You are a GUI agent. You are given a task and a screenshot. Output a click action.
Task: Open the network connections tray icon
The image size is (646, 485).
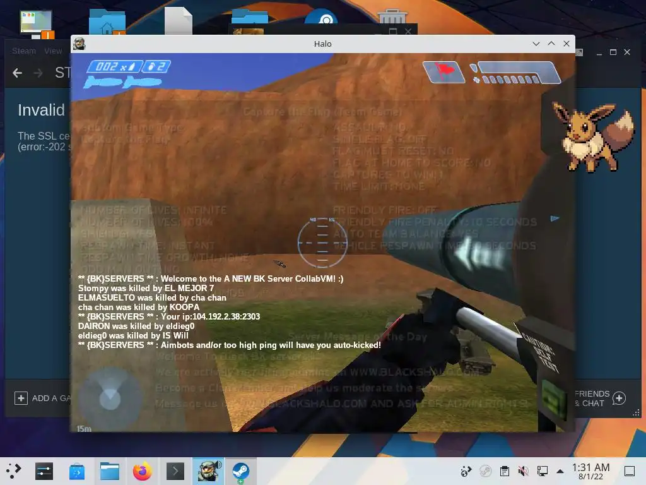click(542, 471)
